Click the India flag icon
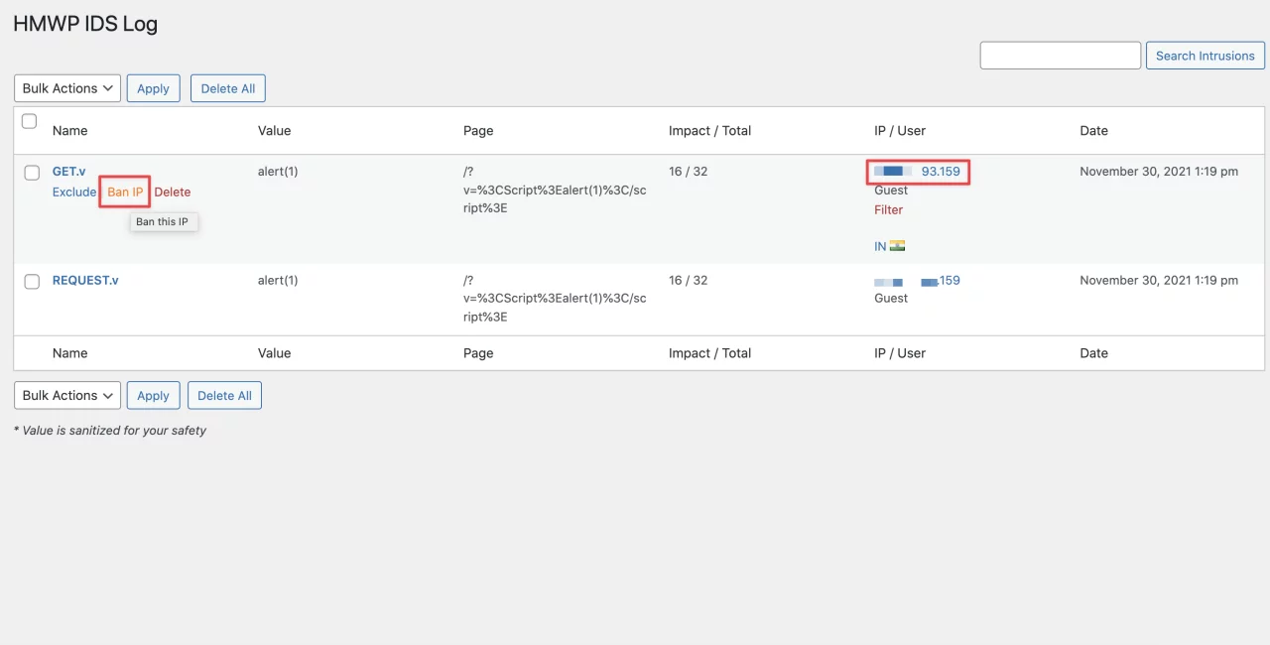Screen dimensions: 1270x645 (898, 246)
